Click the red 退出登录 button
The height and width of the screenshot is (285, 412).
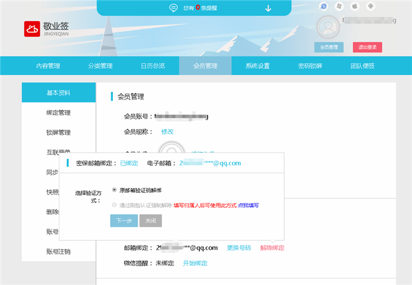pyautogui.click(x=368, y=47)
